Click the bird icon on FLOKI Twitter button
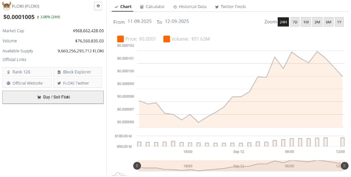 [x=59, y=83]
